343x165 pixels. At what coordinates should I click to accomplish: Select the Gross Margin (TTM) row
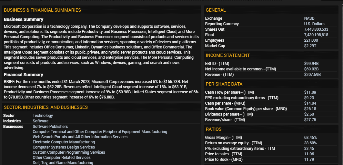pos(271,138)
